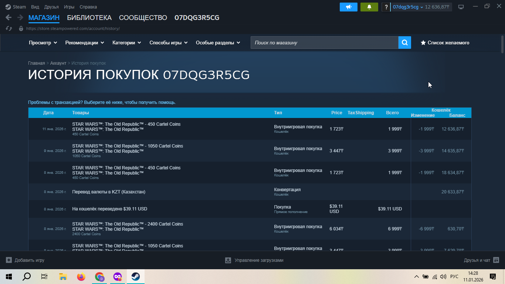
Task: Click the Тип column header
Action: click(x=278, y=113)
